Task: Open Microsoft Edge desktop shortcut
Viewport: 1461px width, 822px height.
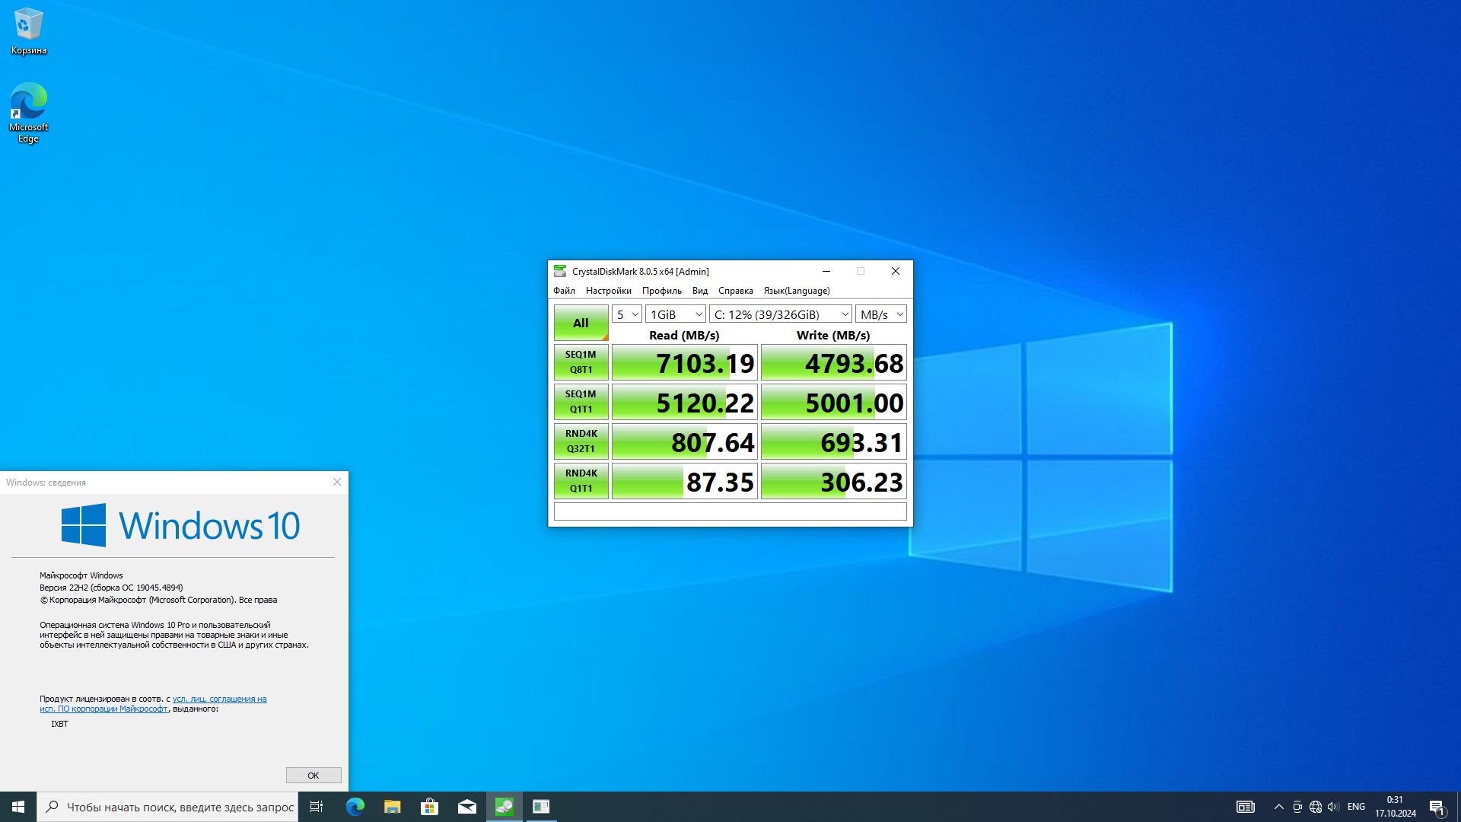Action: pos(28,112)
